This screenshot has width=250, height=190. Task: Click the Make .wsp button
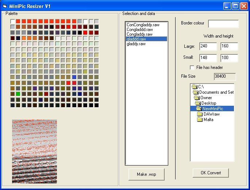pos(146,174)
